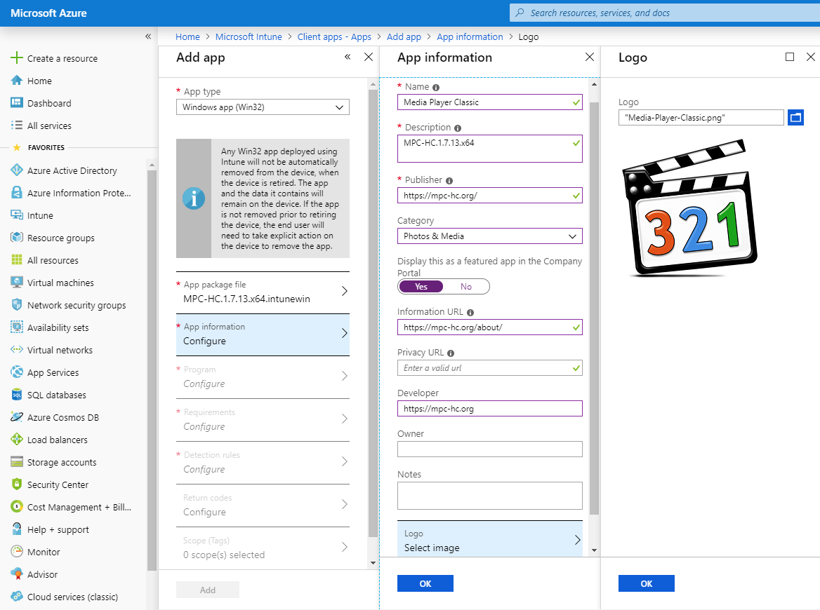Set featured app toggle to No

(x=466, y=287)
